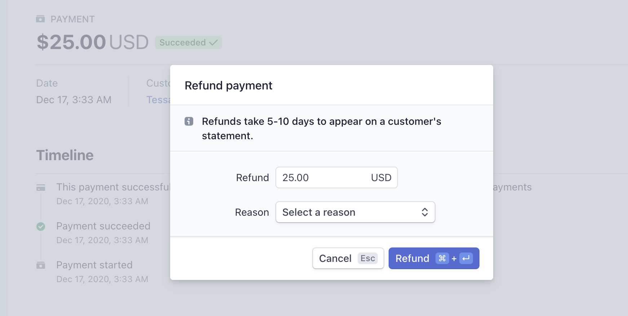Viewport: 628px width, 316px height.
Task: Click the Refund payment dialog title
Action: [229, 85]
